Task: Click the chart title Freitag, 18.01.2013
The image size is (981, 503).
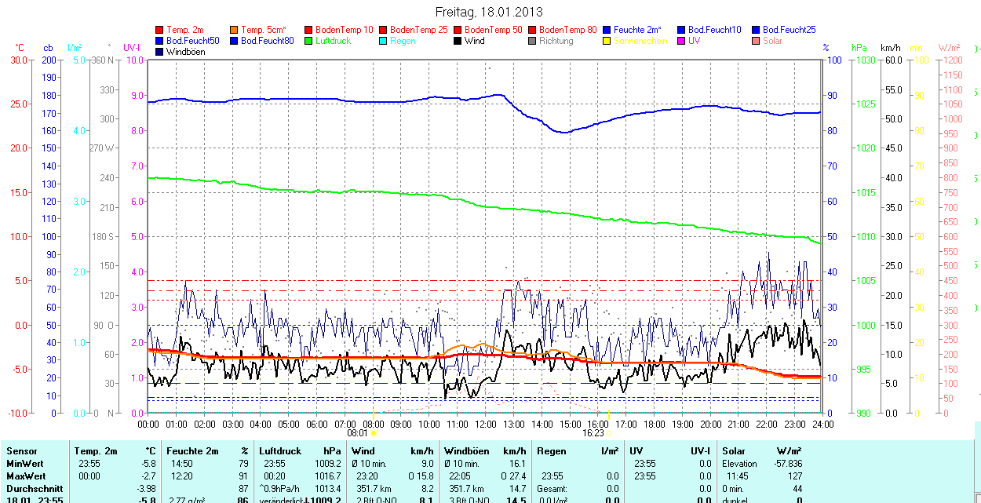Action: (x=489, y=13)
